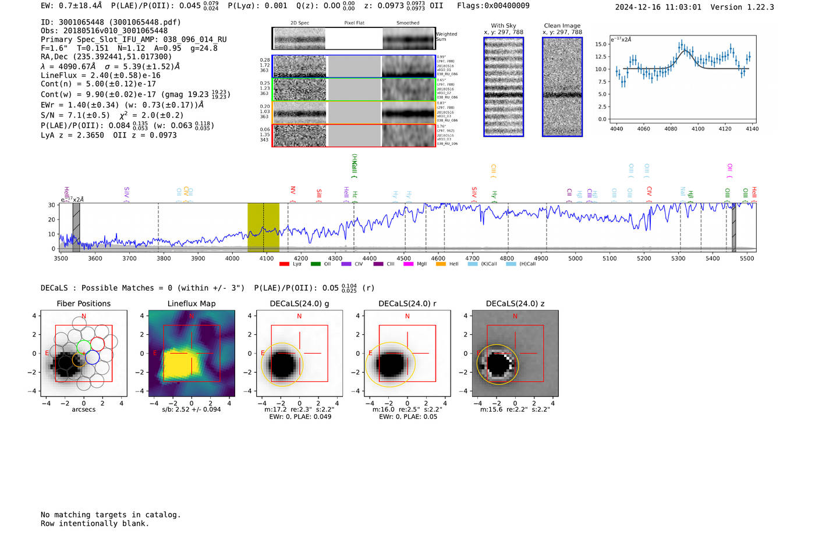Click the ID: 3001065448 line
This screenshot has height=555, width=815.
tap(111, 22)
